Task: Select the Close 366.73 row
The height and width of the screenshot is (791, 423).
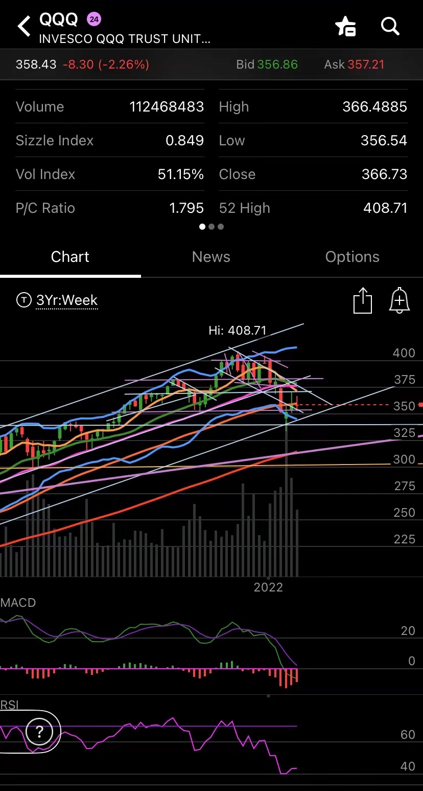Action: tap(313, 174)
